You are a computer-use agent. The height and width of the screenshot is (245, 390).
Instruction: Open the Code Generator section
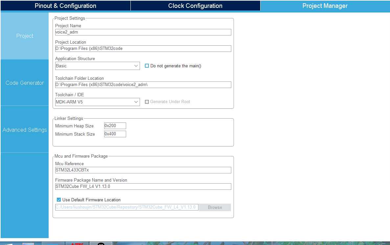[25, 83]
